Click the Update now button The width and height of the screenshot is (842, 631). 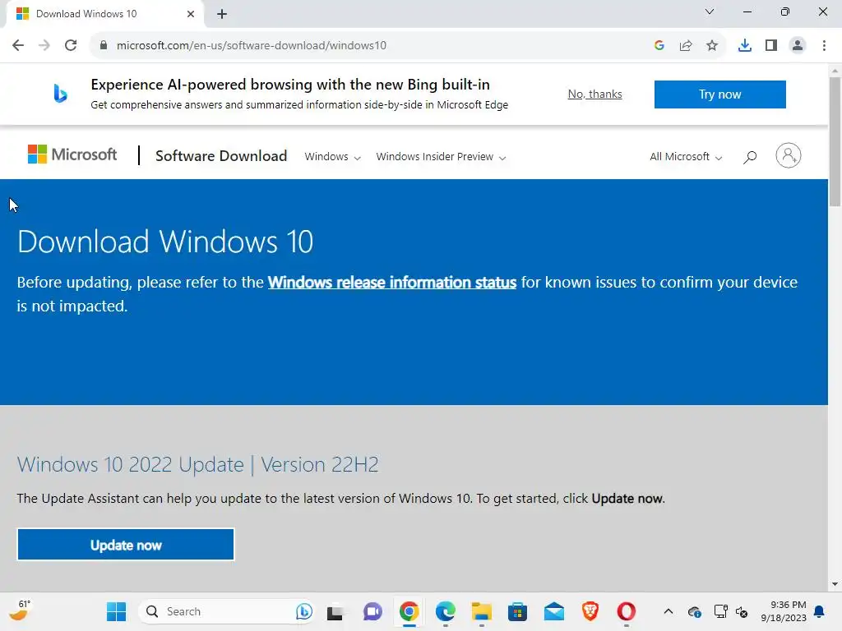point(126,545)
